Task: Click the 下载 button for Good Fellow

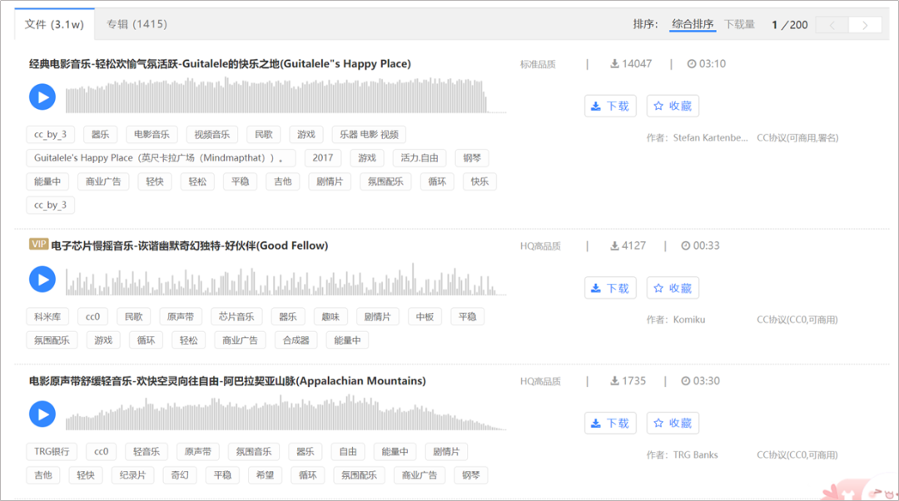Action: 610,287
